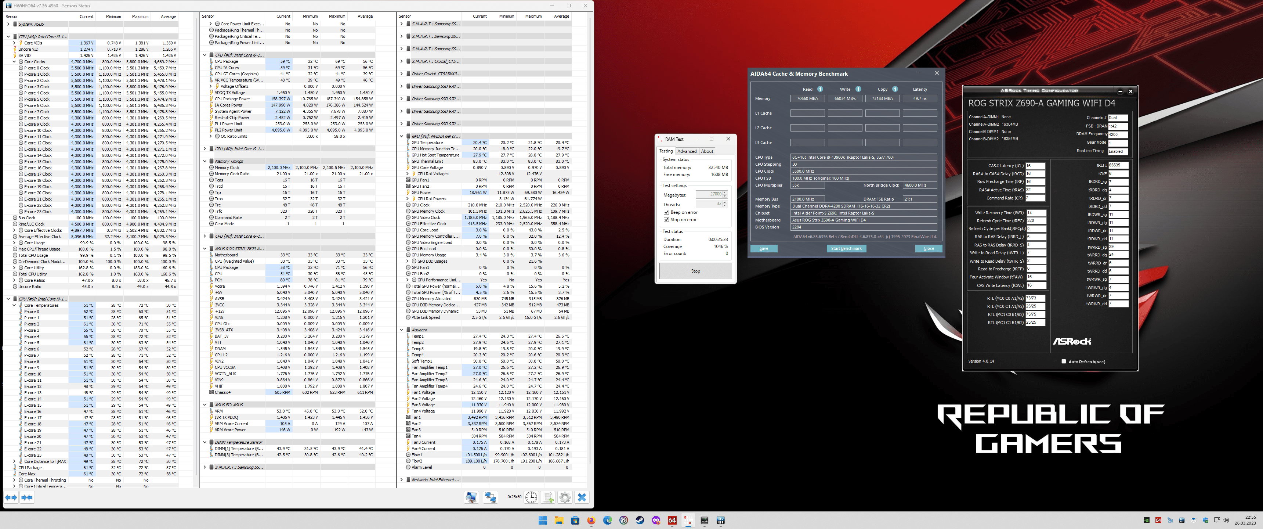Click volume speaker tray icon

[x=1226, y=520]
